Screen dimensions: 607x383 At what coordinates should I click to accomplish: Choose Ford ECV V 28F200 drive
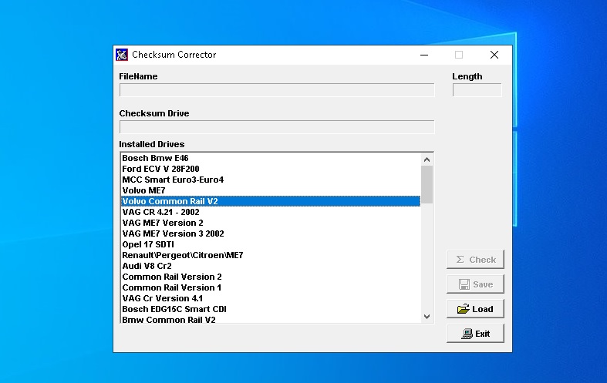(160, 169)
